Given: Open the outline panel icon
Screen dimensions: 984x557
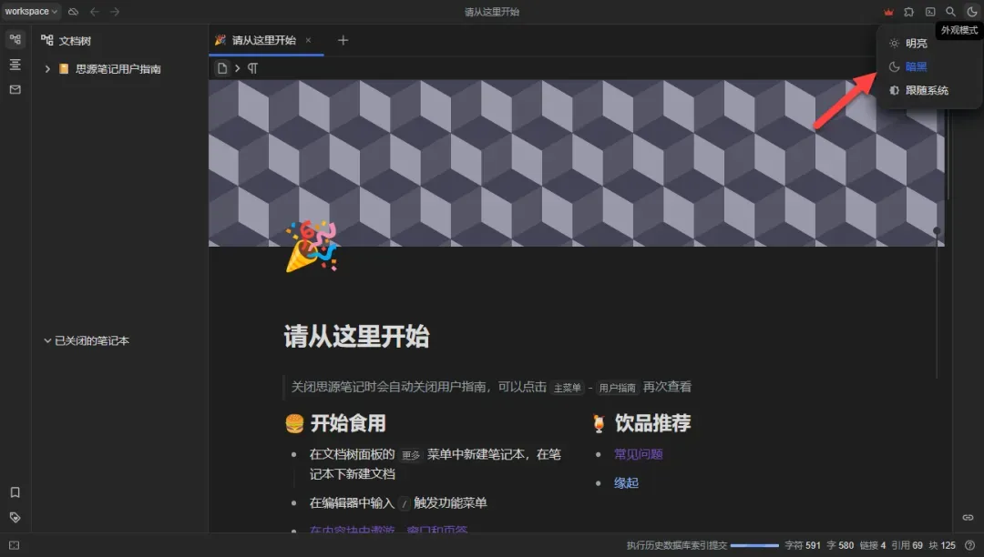Looking at the screenshot, I should [x=15, y=65].
